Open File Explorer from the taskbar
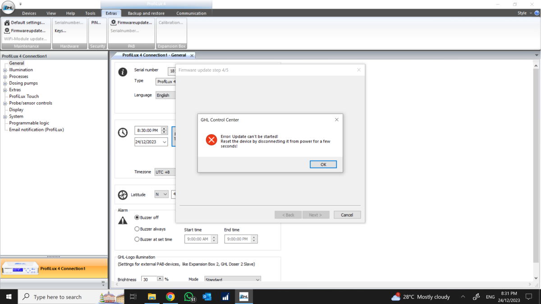 (151, 297)
